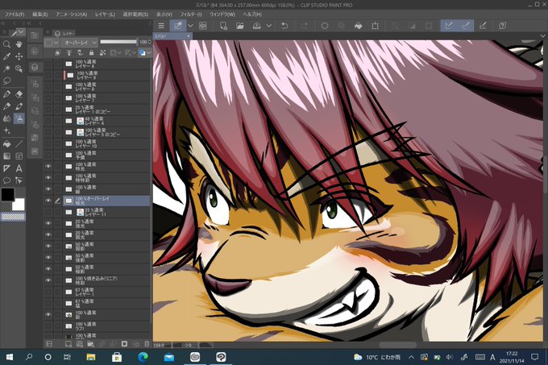Click the Fill icon in command bar
Image resolution: width=548 pixels, height=365 pixels.
(x=358, y=26)
